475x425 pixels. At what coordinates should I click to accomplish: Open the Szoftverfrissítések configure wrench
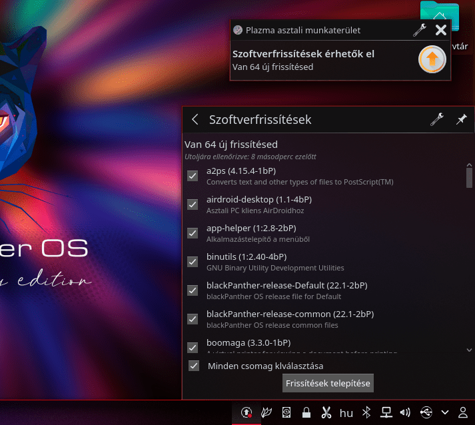pos(437,120)
